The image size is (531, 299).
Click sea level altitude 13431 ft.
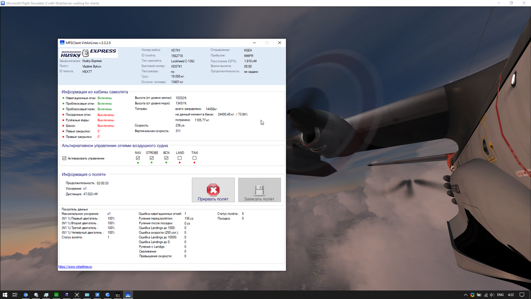tap(181, 103)
